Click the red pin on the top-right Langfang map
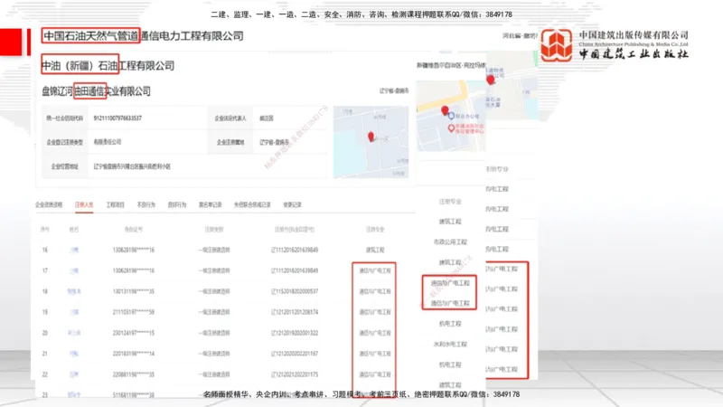Viewport: 723px width, 407px height. pyautogui.click(x=491, y=80)
